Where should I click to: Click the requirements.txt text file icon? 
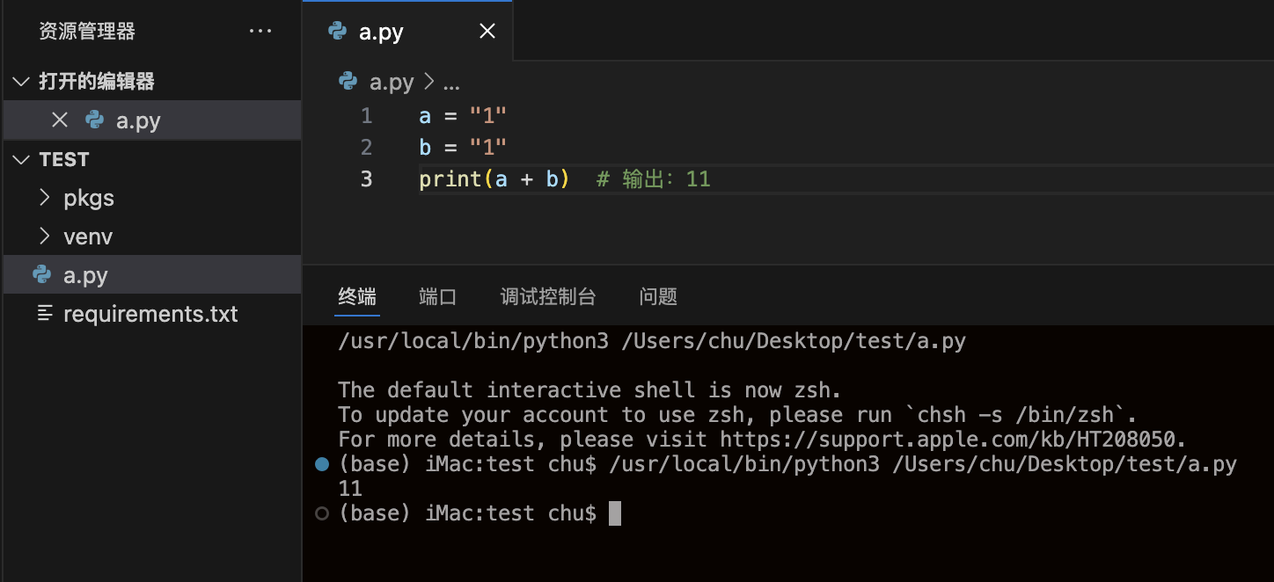[46, 314]
